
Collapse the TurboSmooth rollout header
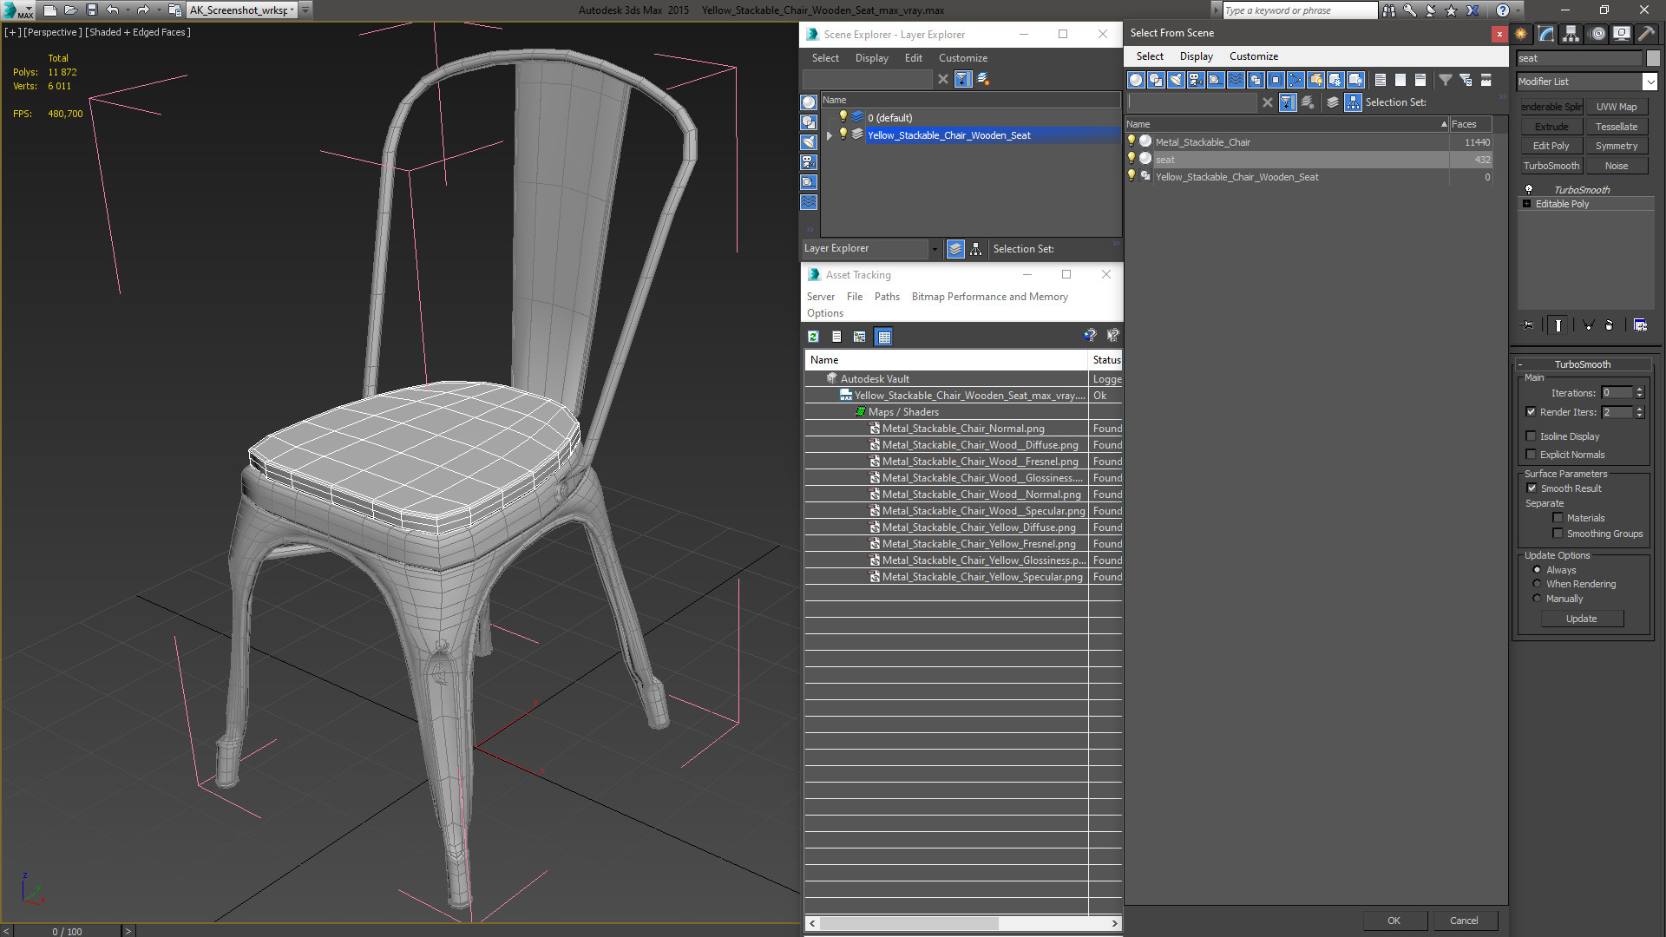click(1582, 364)
